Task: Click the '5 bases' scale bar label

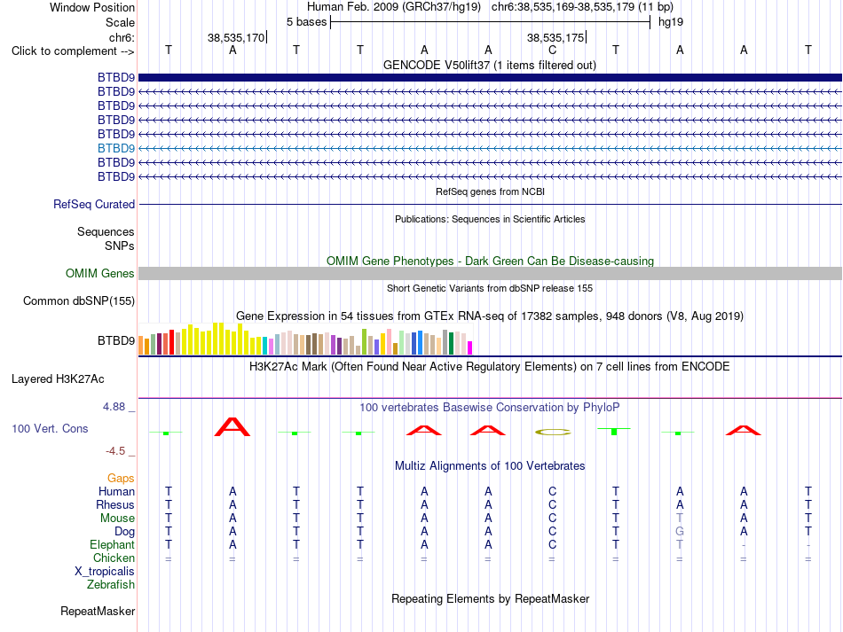Action: (x=306, y=22)
